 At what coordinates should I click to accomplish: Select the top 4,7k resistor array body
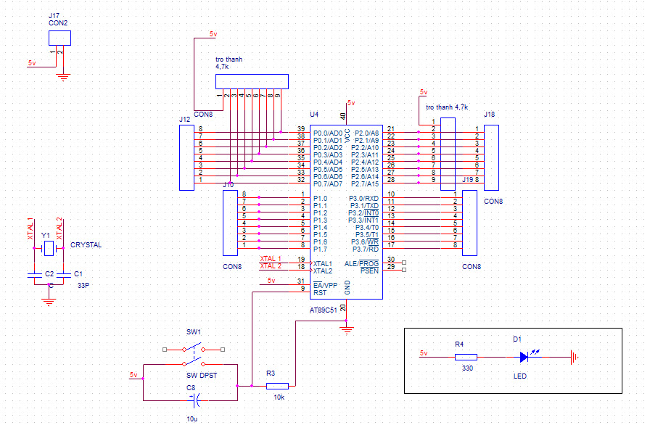coord(252,82)
